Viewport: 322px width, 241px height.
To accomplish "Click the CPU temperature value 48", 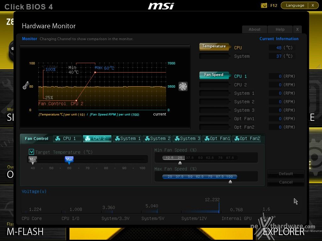I will 279,48.
